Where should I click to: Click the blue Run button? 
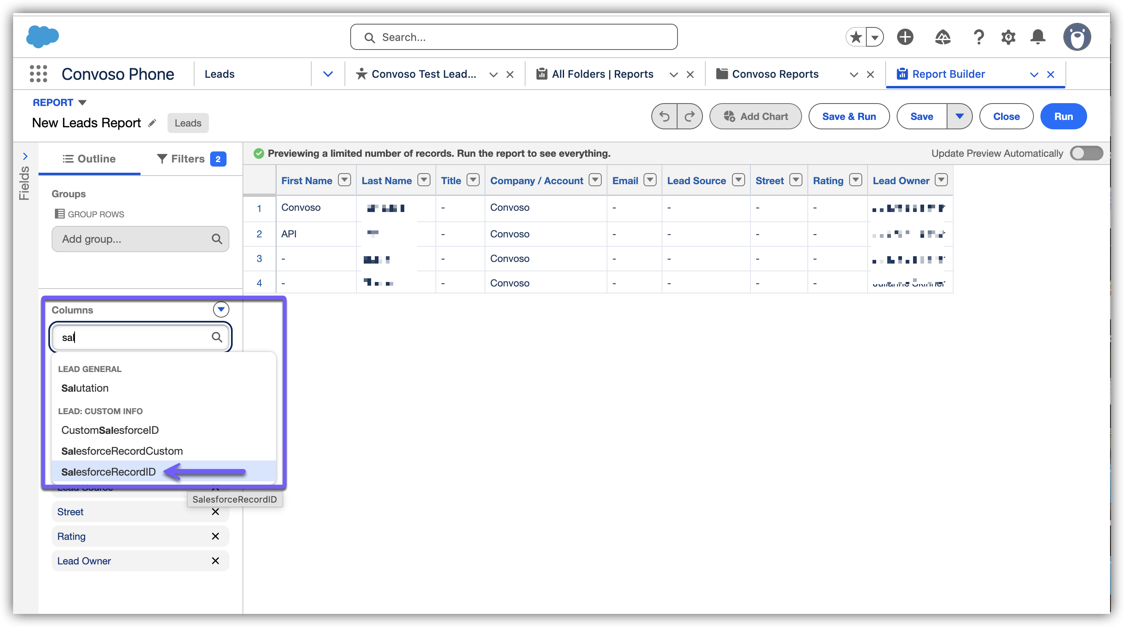click(1063, 116)
